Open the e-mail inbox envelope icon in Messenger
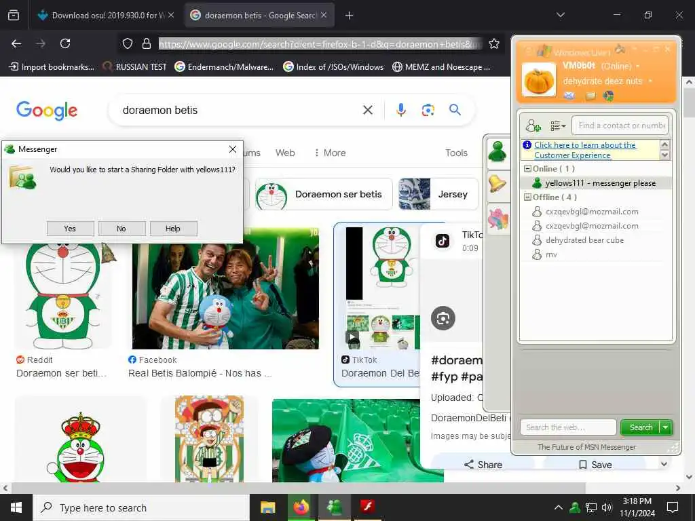 (569, 95)
